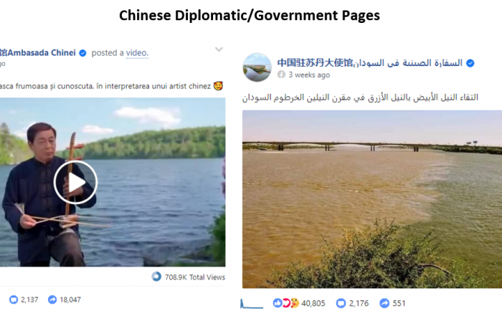Click the 18,047 shares icon
The width and height of the screenshot is (502, 316).
(52, 300)
